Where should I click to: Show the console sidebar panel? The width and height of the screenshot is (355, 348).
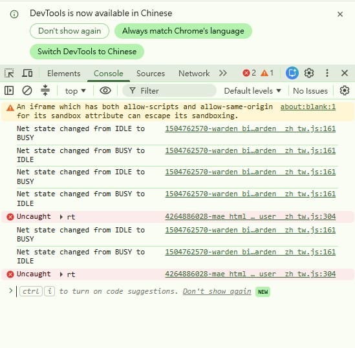click(x=9, y=90)
